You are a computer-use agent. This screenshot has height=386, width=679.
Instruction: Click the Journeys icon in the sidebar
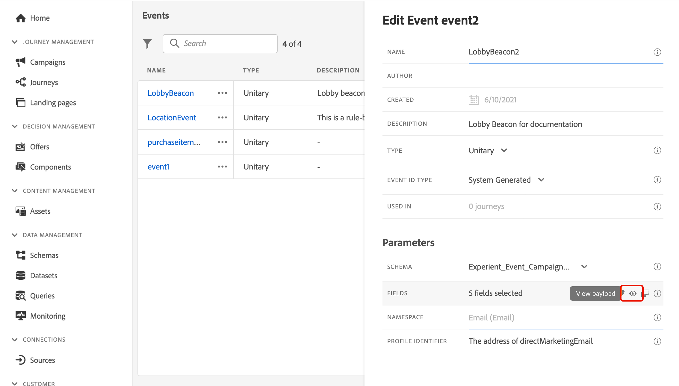pos(20,82)
